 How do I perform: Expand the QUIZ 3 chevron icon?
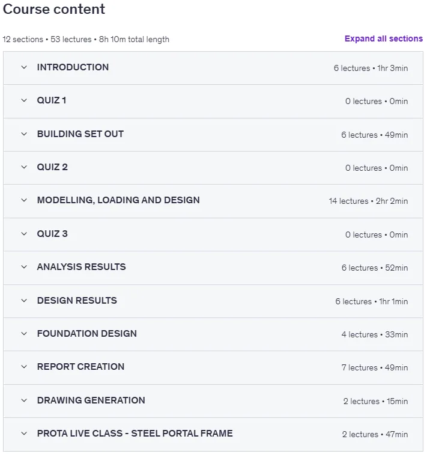24,234
